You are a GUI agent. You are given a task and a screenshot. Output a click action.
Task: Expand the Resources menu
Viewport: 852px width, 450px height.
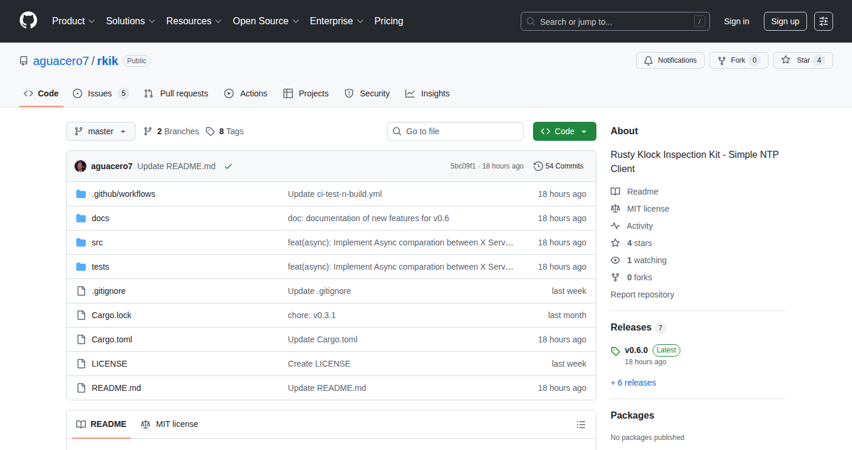194,21
